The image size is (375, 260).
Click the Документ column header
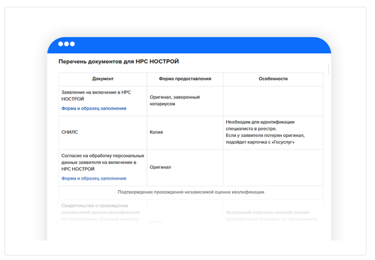click(x=103, y=79)
